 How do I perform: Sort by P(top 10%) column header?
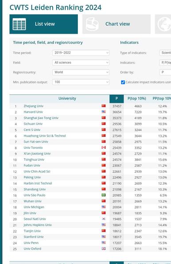click(136, 99)
